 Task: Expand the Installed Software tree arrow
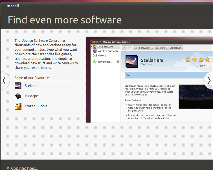point(91,51)
